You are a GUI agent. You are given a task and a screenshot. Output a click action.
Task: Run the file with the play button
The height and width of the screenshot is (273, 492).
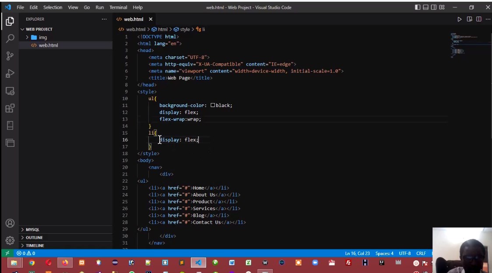[459, 19]
